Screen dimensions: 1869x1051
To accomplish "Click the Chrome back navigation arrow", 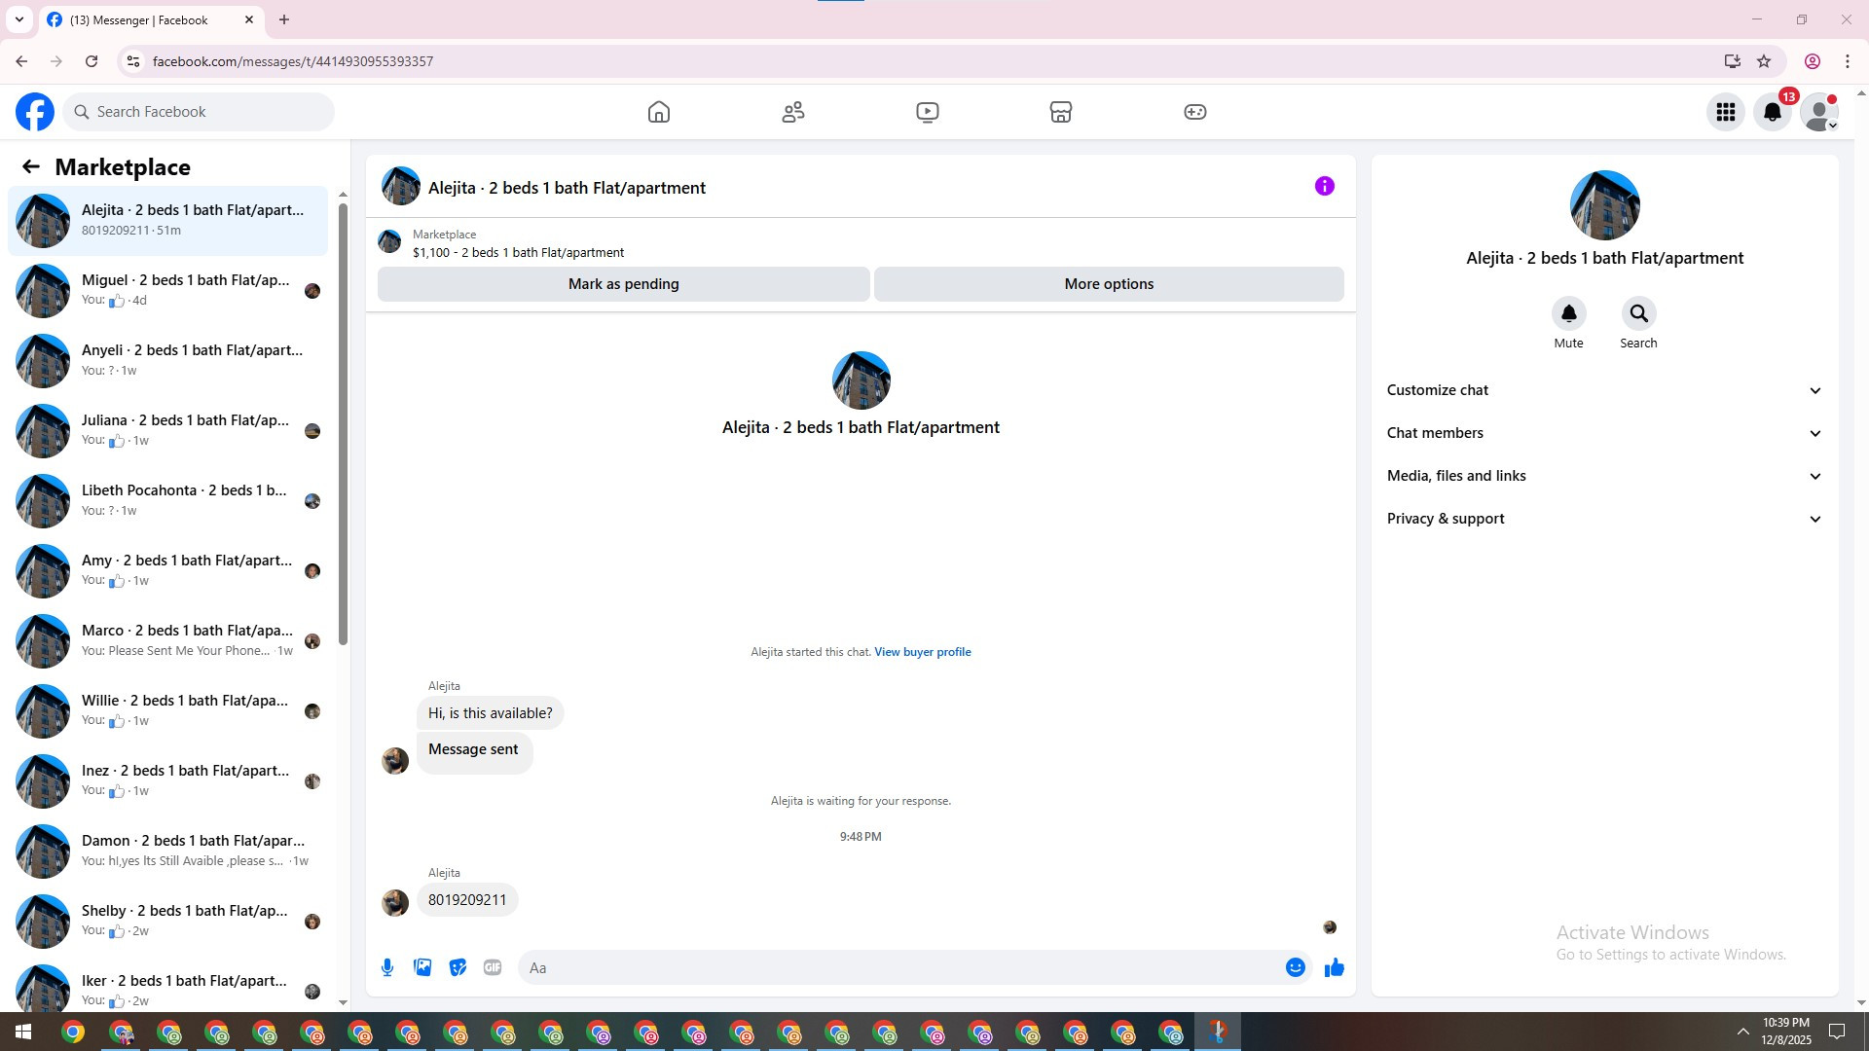I will coord(21,61).
